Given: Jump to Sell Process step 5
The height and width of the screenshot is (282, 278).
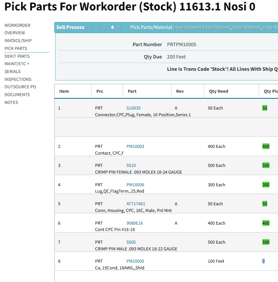Looking at the screenshot, I should pos(120,28).
